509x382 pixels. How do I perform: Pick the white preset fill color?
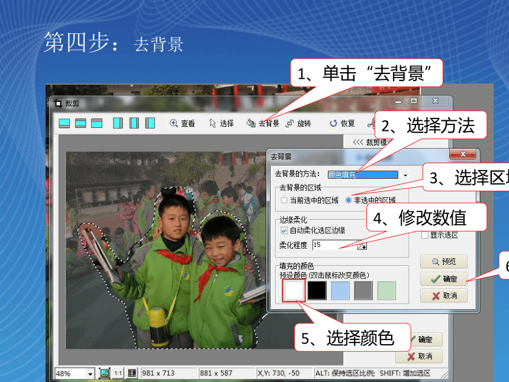click(x=294, y=290)
